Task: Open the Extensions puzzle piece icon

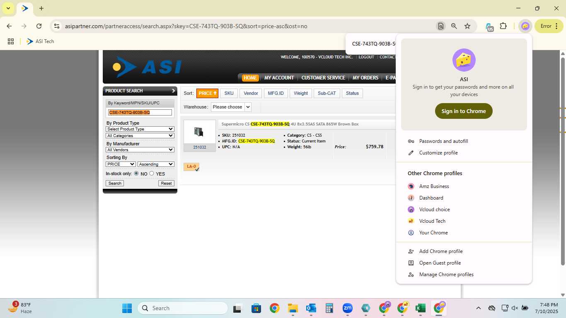Action: pyautogui.click(x=503, y=26)
